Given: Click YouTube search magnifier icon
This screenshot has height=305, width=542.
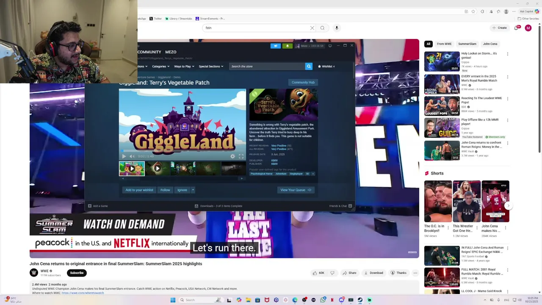Looking at the screenshot, I should point(322,28).
